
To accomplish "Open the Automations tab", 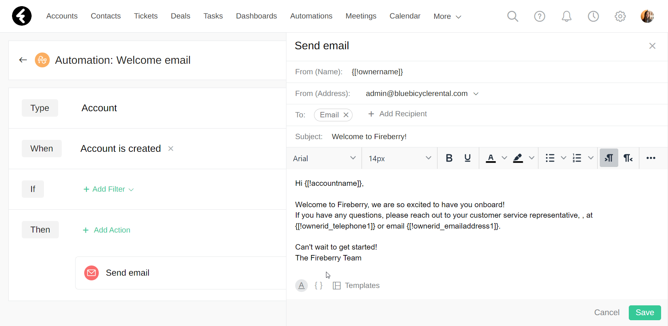I will point(311,16).
